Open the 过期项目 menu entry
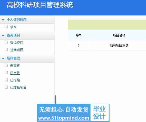This screenshot has width=146, height=122. coord(17,50)
